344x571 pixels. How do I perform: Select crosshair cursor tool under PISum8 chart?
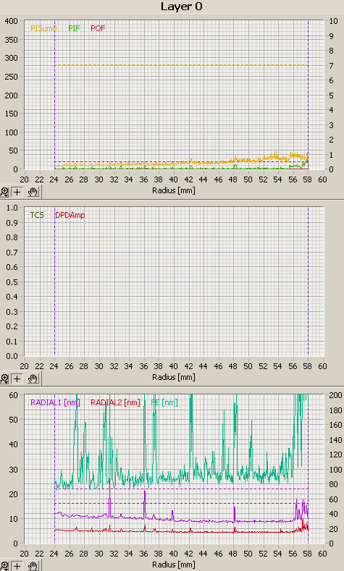[17, 192]
